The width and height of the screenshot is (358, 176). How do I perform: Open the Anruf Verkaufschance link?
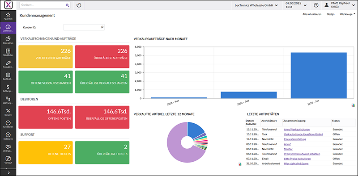(x=297, y=129)
